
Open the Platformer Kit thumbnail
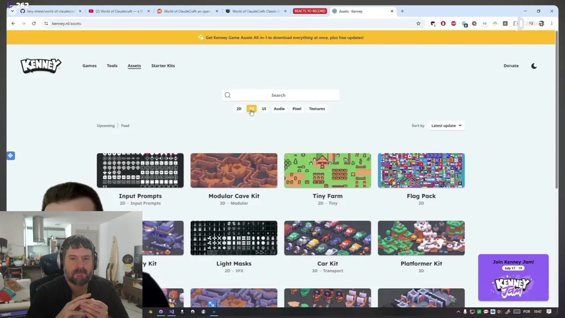421,238
